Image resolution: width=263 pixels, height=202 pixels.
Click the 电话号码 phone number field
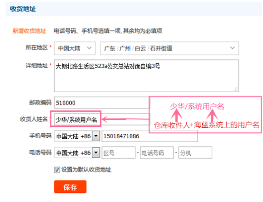[157, 153]
